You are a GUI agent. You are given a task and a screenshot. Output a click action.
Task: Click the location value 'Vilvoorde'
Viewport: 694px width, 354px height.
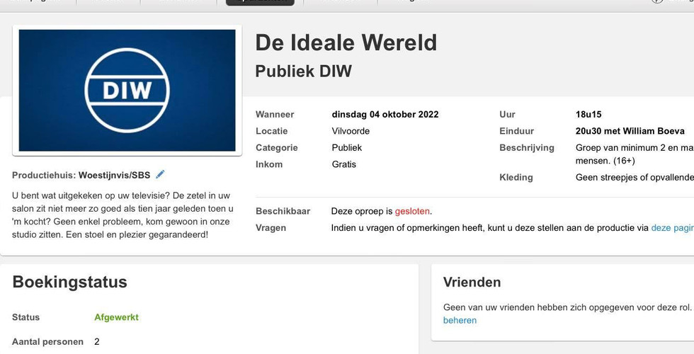[351, 131]
